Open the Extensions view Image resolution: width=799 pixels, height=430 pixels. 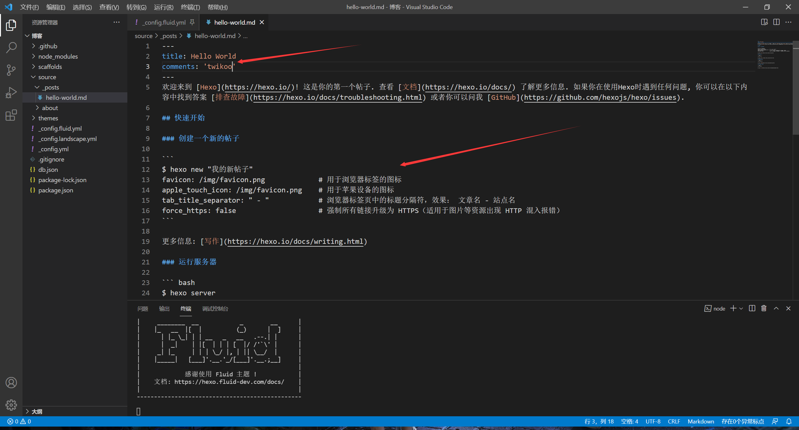pyautogui.click(x=11, y=115)
